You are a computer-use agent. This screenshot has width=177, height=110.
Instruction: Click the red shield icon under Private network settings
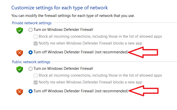coord(20,53)
